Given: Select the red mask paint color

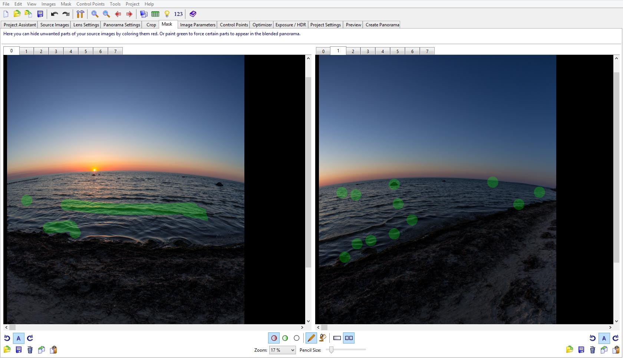Looking at the screenshot, I should click(x=274, y=338).
